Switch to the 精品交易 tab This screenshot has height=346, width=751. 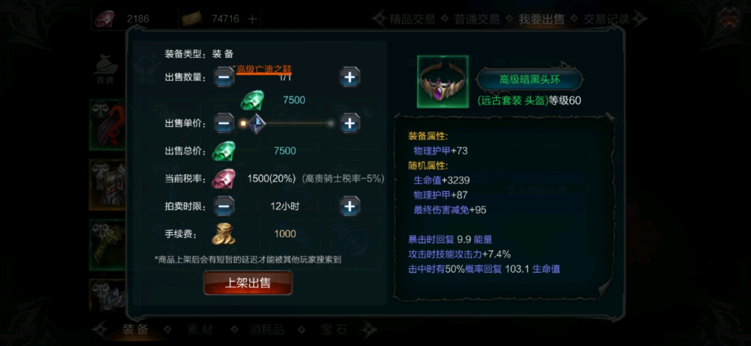pos(412,19)
